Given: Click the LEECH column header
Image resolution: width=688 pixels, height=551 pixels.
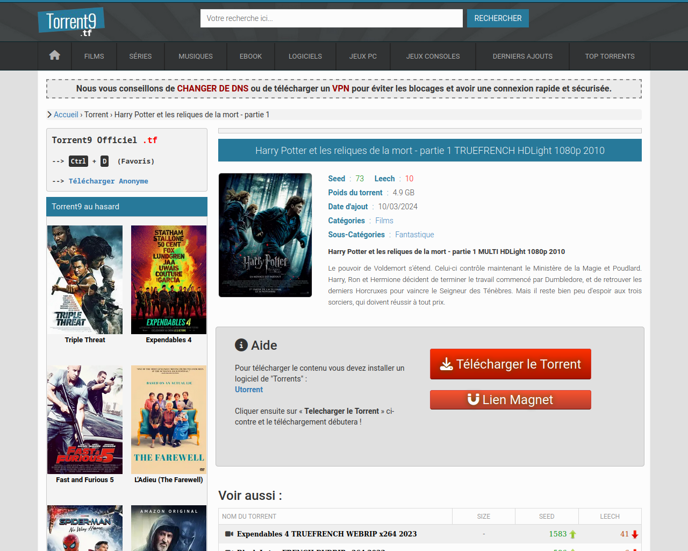Looking at the screenshot, I should (x=610, y=517).
